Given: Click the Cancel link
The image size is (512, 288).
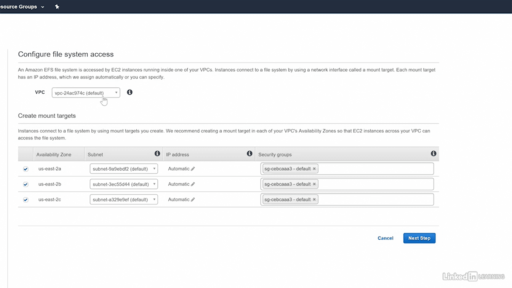Looking at the screenshot, I should pos(385,238).
